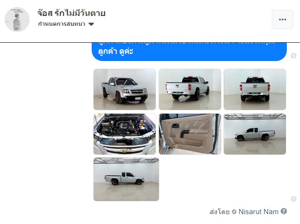Expand the กำหนดการสนทนา dropdown arrow
The width and height of the screenshot is (300, 224).
tap(91, 24)
